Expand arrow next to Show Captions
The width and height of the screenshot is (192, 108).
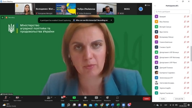101,97
